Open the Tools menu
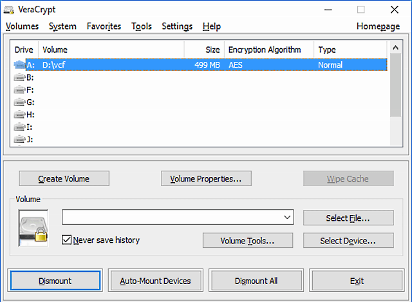The width and height of the screenshot is (412, 302). click(142, 26)
